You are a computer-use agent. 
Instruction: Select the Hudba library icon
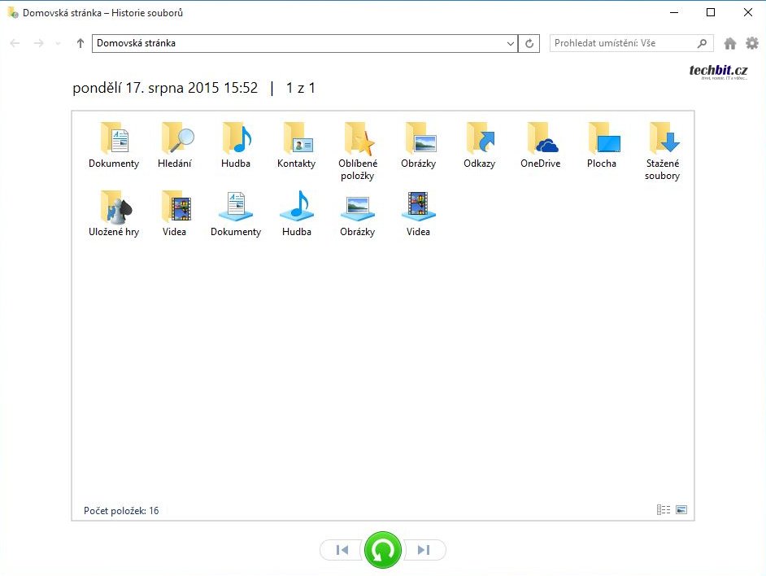pos(297,214)
